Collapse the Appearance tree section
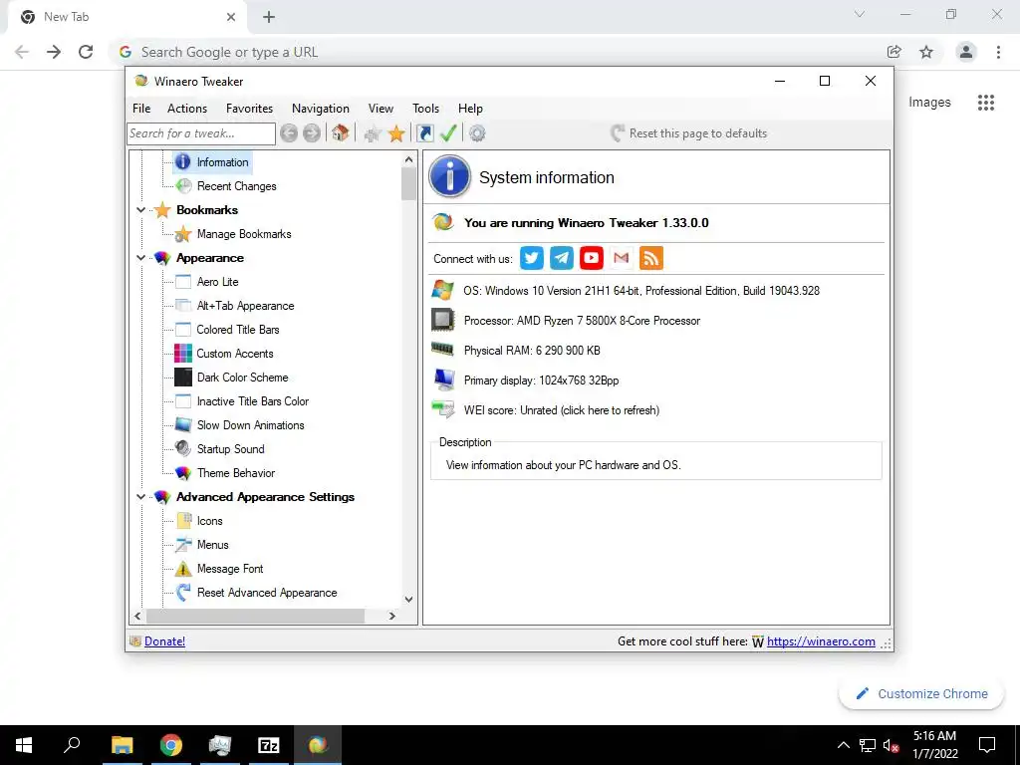 [x=140, y=258]
